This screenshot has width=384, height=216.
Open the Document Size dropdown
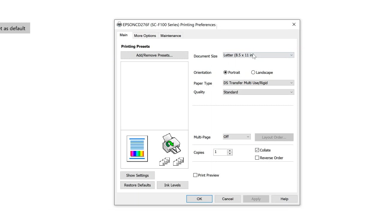point(258,55)
